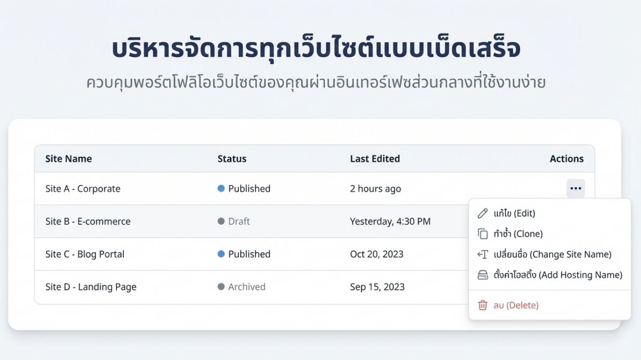641x360 pixels.
Task: Click the hosting drive icon
Action: pos(482,275)
